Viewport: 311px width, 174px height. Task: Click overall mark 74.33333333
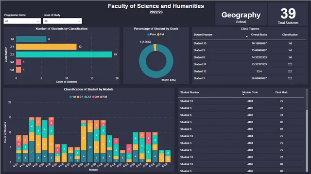pos(259,57)
